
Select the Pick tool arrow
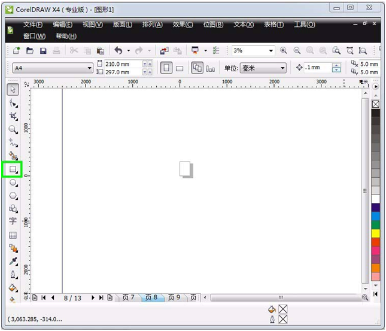point(13,89)
